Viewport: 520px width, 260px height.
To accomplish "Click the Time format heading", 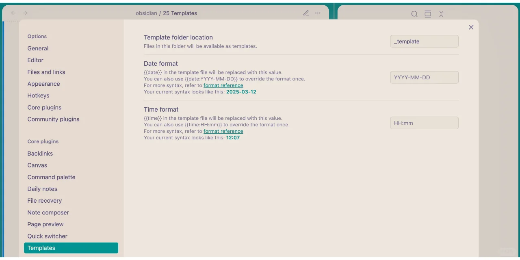I will click(161, 109).
